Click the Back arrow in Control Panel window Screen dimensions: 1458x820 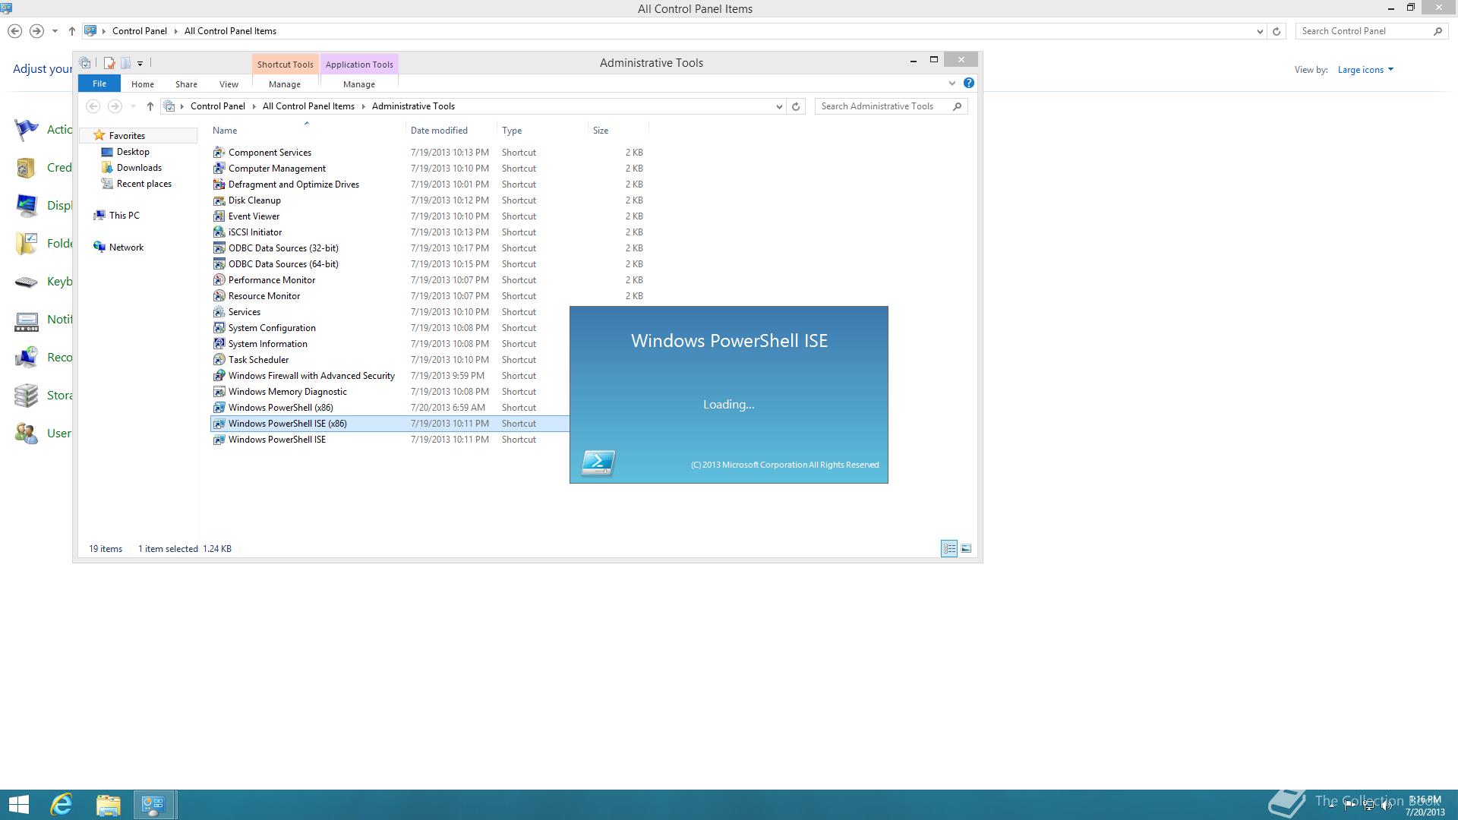14,31
